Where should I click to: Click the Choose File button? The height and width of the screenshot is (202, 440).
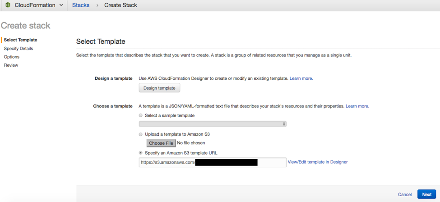pos(161,143)
